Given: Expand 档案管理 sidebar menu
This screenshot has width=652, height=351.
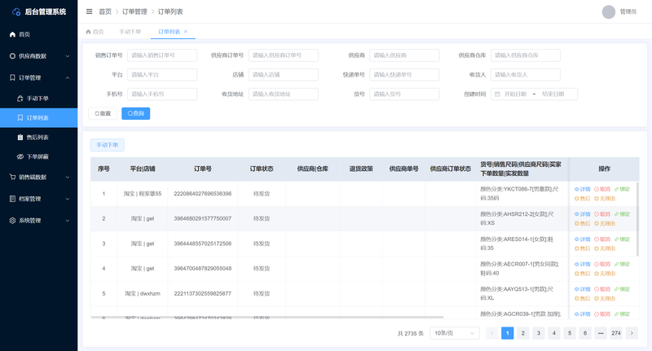Looking at the screenshot, I should click(x=38, y=199).
